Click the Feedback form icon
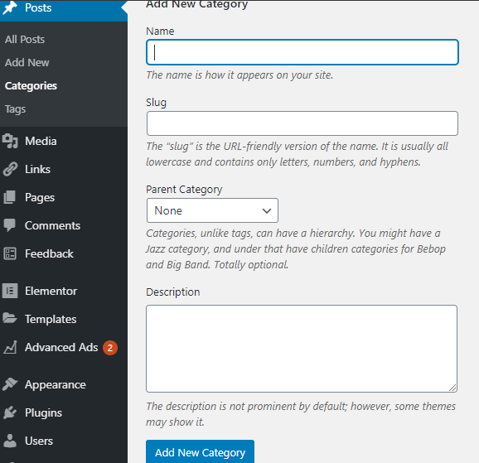 coord(10,253)
